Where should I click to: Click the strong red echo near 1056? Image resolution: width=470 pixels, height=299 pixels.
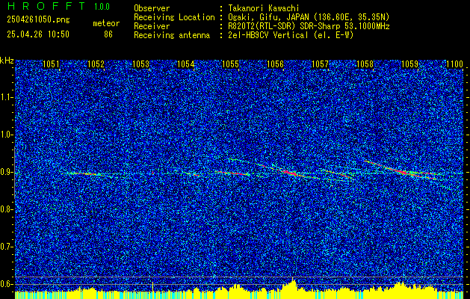pos(289,173)
